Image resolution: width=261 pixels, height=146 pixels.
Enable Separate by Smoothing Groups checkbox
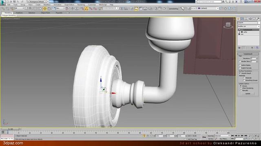[x=244, y=80]
